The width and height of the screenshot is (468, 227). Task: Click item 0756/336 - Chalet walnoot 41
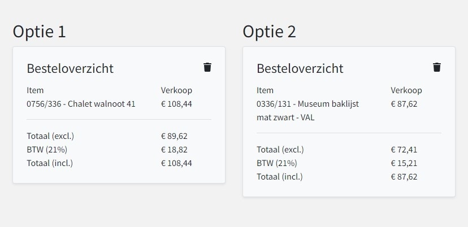(x=81, y=104)
